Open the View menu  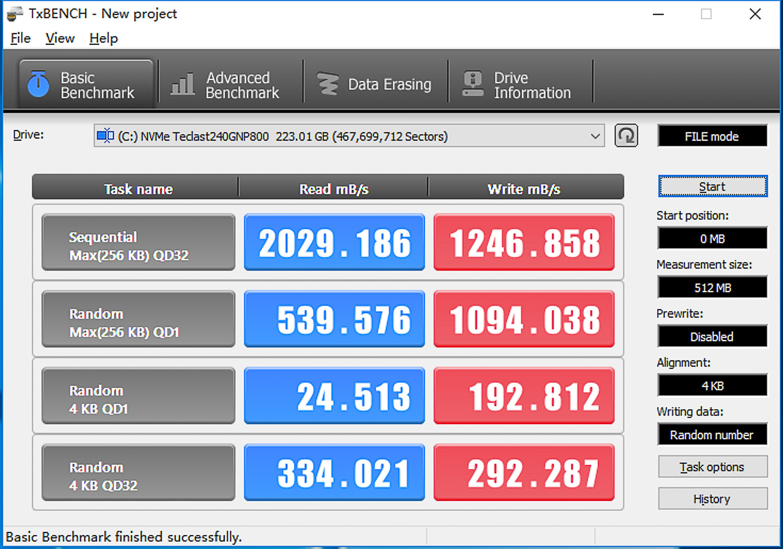(x=60, y=38)
